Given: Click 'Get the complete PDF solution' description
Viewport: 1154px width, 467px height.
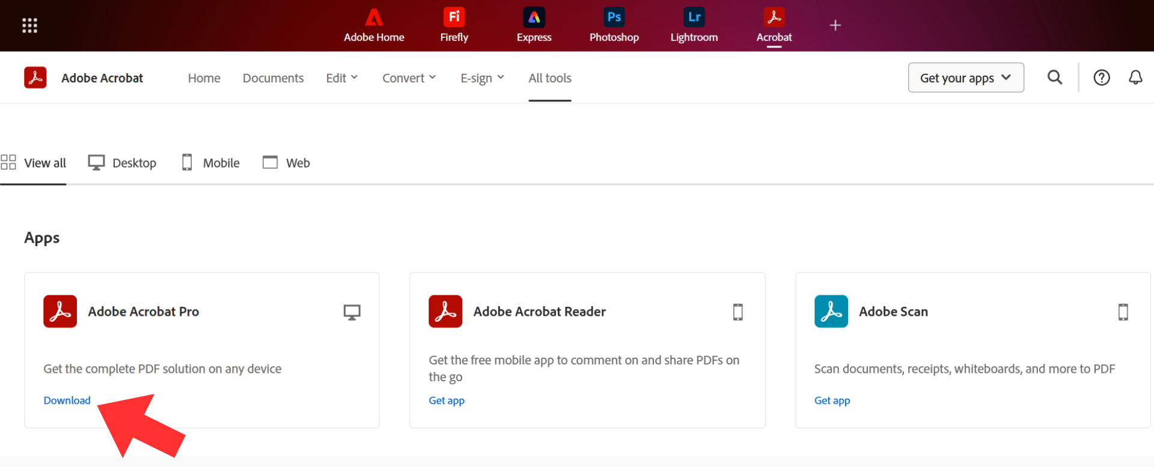Looking at the screenshot, I should coord(162,369).
